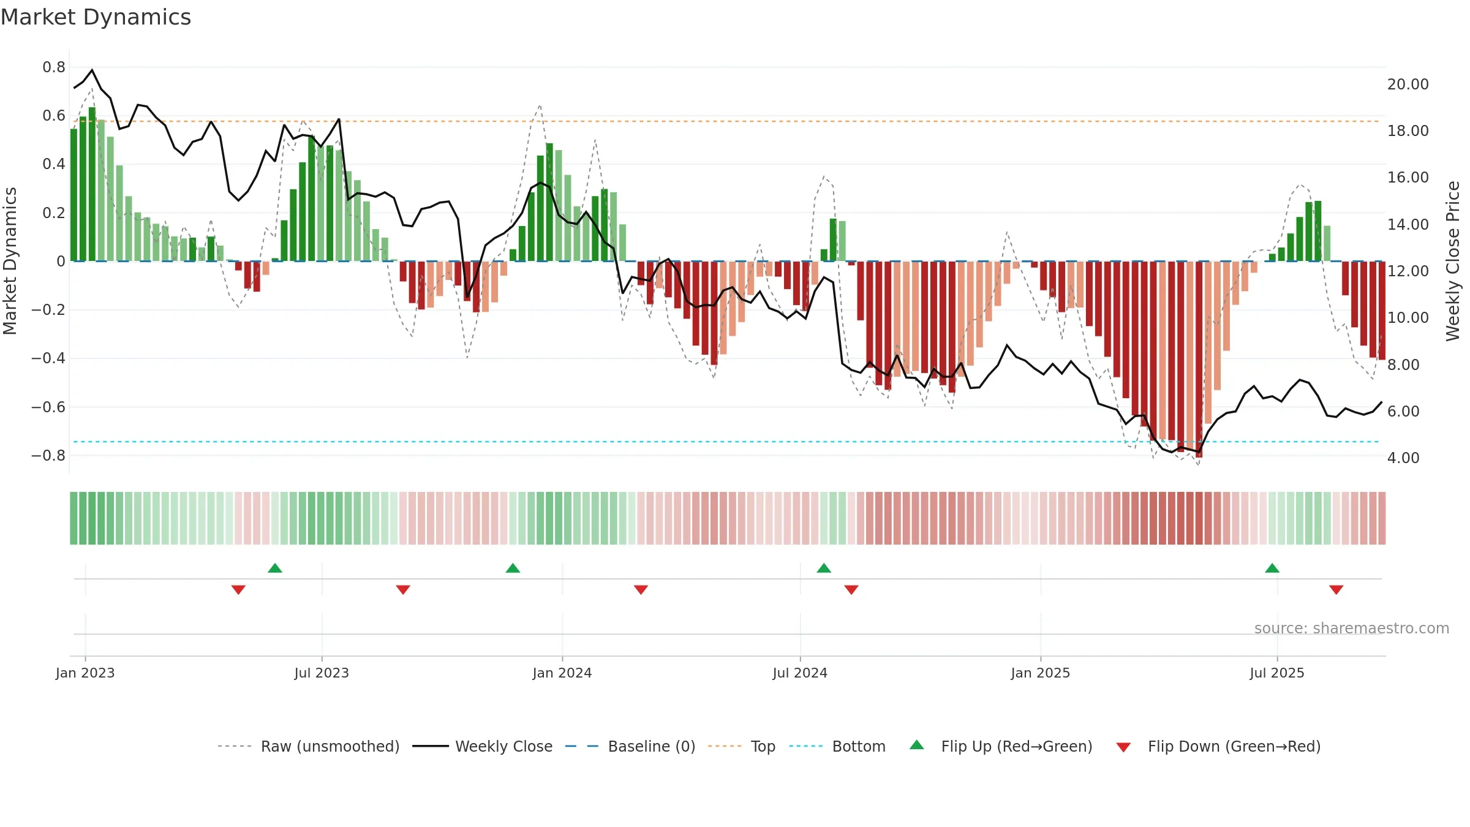Viewport: 1470px width, 827px height.
Task: Select the first red flip-down marker near Apr 2023
Action: tap(238, 589)
